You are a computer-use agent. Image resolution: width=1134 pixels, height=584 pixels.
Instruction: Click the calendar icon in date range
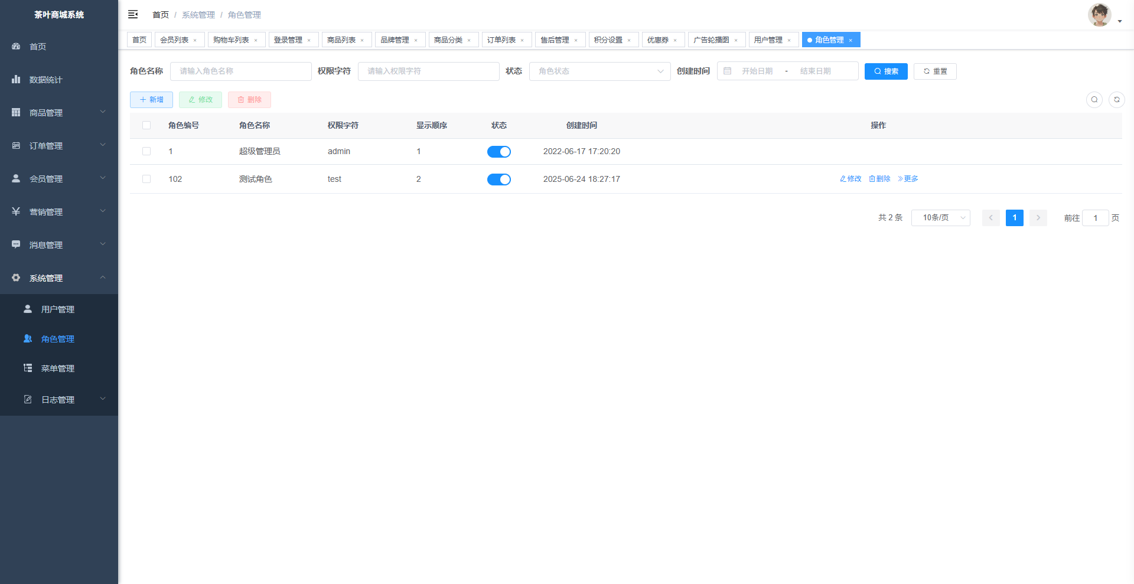pos(728,71)
